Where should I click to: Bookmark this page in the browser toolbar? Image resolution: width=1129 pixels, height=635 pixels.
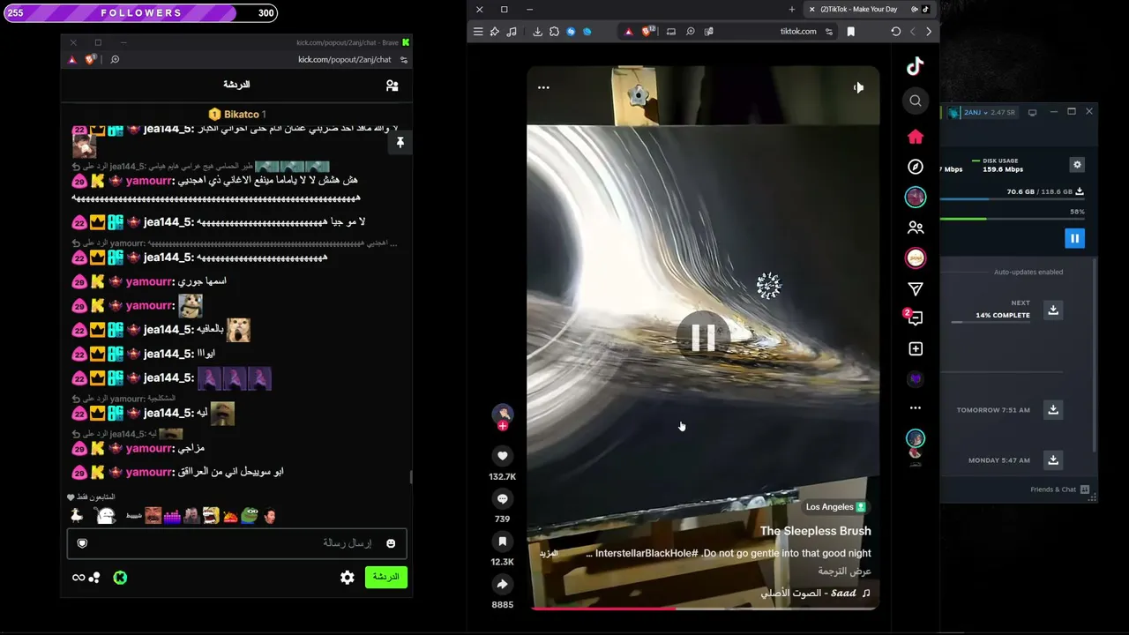(x=850, y=32)
